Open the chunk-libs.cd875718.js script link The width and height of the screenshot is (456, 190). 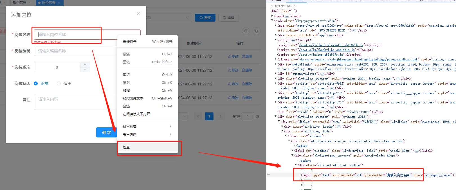tap(327, 50)
